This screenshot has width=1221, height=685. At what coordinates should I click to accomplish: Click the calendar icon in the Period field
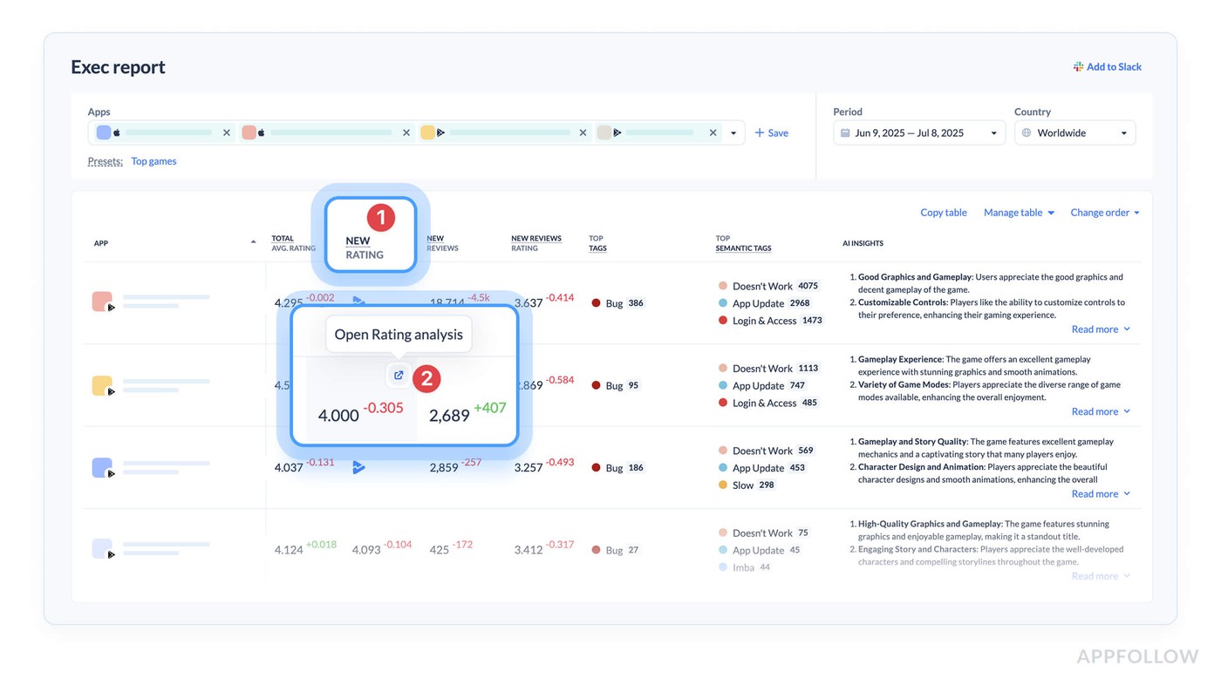point(845,133)
